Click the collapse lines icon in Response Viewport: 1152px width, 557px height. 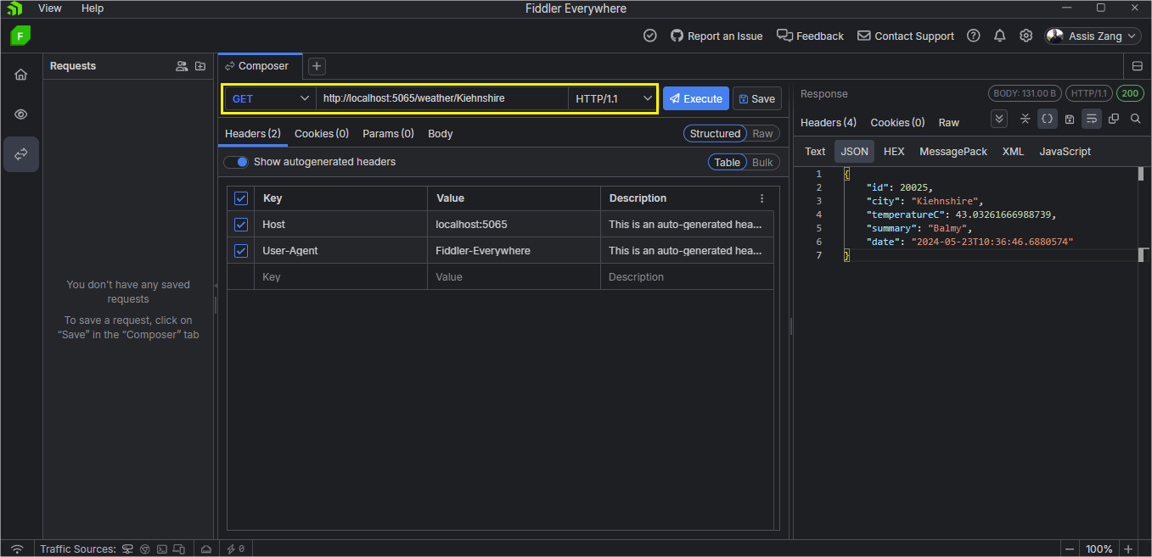tap(1026, 120)
